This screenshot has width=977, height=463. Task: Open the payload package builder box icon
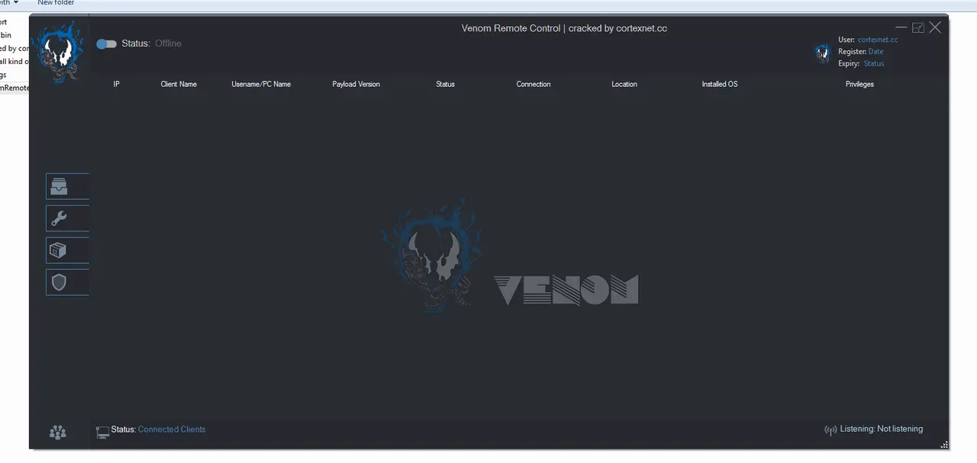pyautogui.click(x=58, y=250)
